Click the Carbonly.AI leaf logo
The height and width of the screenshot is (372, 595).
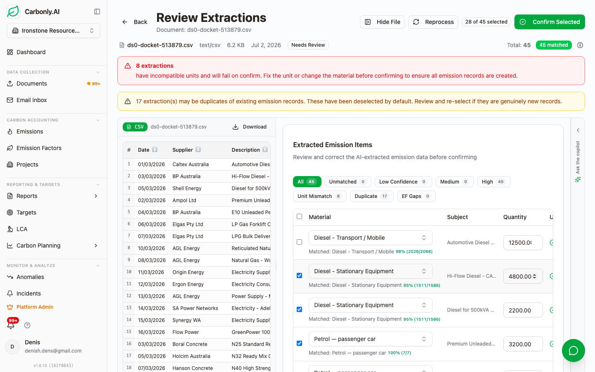click(13, 12)
